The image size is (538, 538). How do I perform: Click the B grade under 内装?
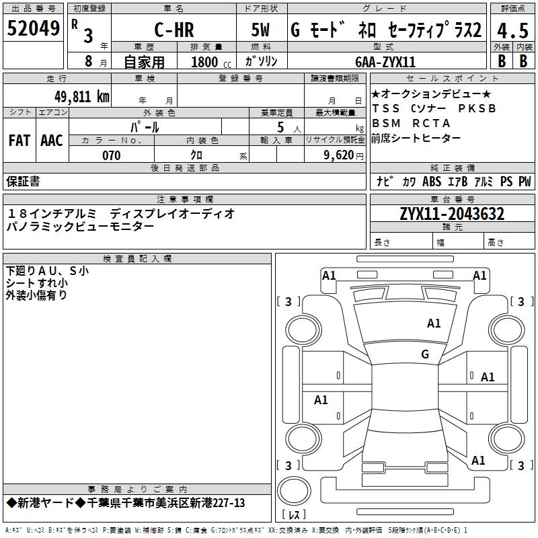point(523,61)
